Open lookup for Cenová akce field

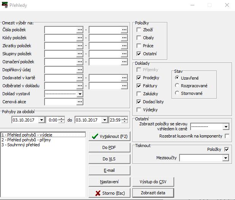click(x=80, y=102)
